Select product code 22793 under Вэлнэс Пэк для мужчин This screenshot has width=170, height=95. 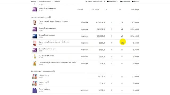[41, 37]
